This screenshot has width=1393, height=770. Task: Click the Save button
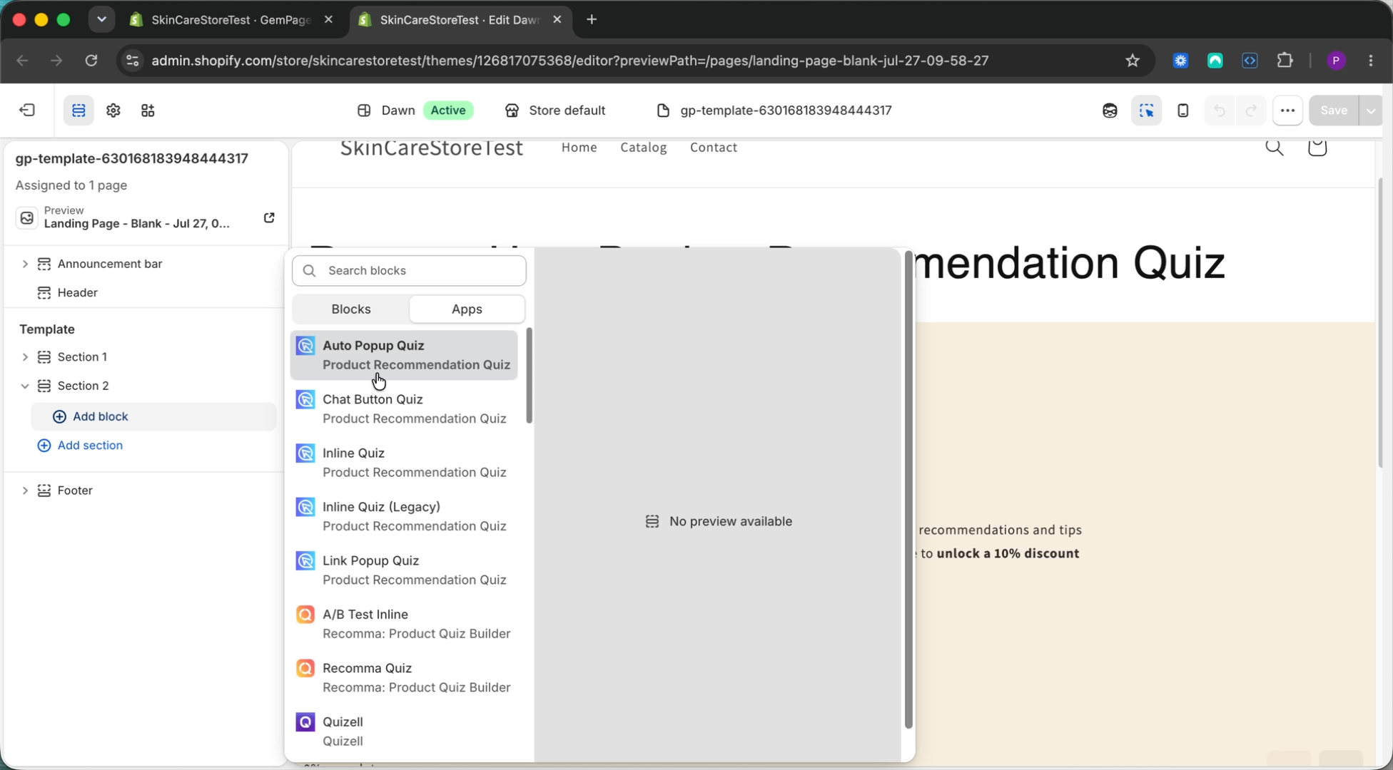click(x=1333, y=111)
